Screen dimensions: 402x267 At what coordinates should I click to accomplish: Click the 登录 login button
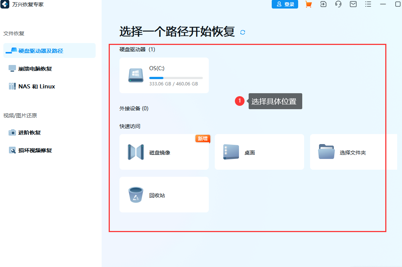coord(285,4)
